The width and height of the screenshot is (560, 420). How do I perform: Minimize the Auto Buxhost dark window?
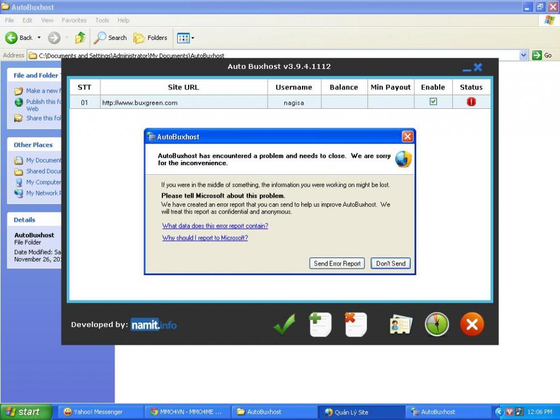click(467, 70)
